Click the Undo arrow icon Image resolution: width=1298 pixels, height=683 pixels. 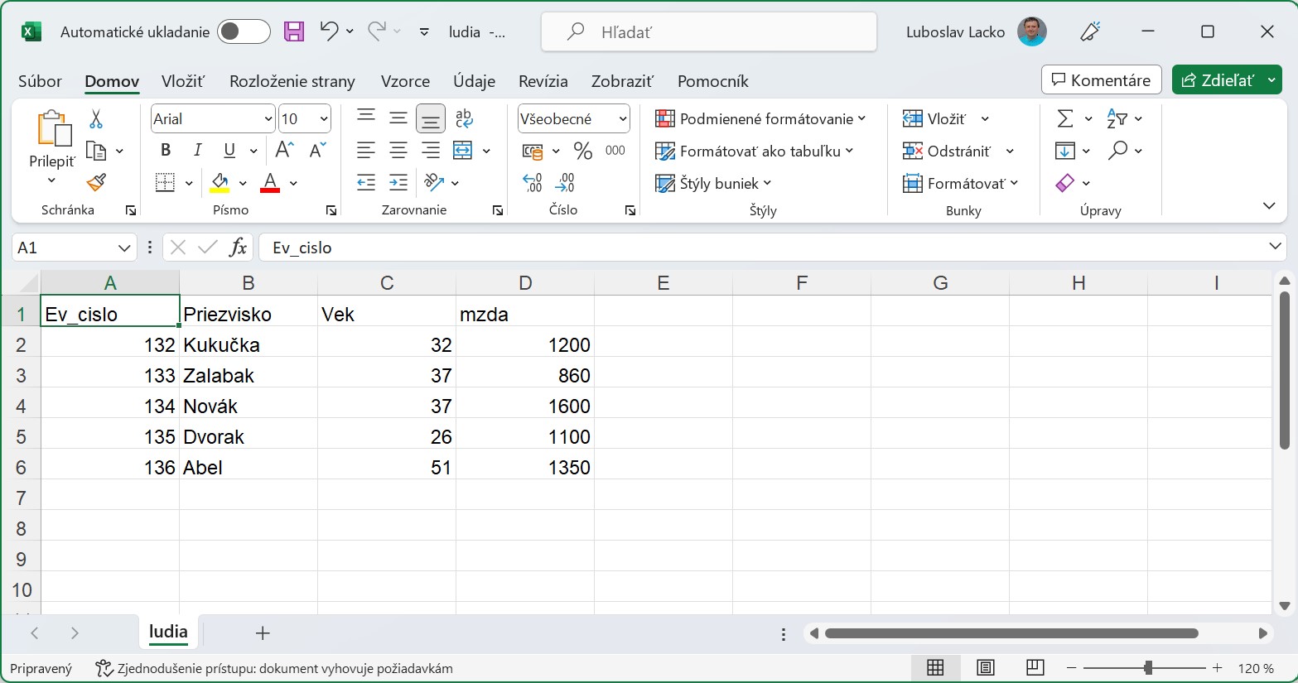(329, 31)
